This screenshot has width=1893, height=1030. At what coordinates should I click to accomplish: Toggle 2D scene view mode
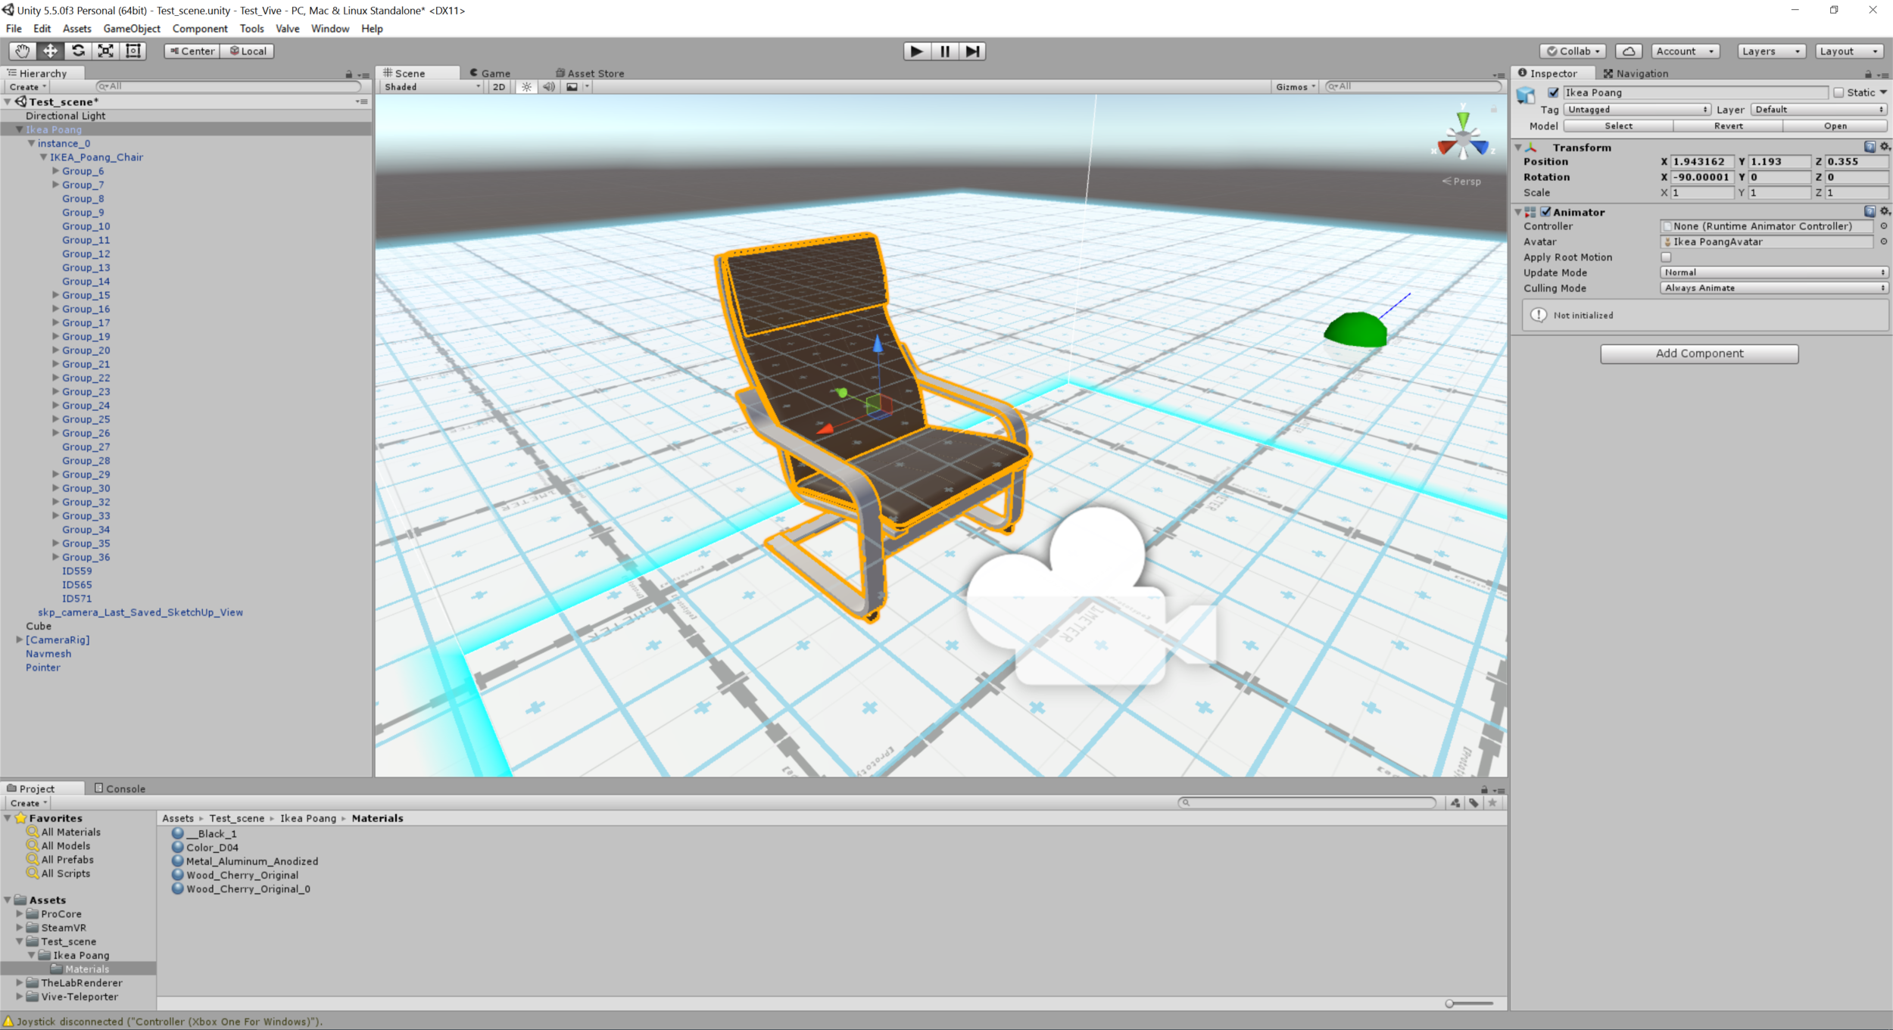(499, 87)
